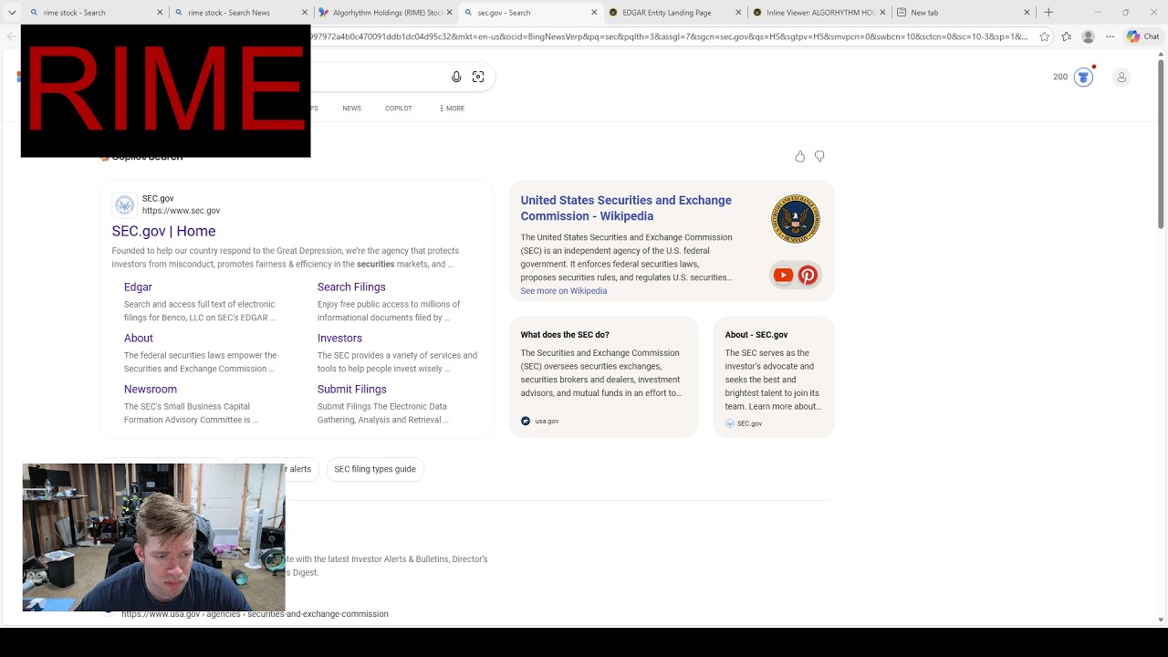Viewport: 1168px width, 657px height.
Task: Open the Investors sitelink
Action: pos(339,338)
